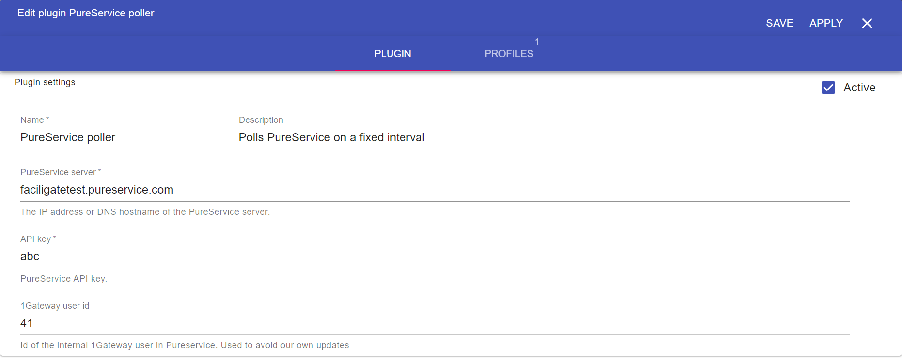Image resolution: width=902 pixels, height=358 pixels.
Task: Click the IP address or DNS hostname hint
Action: (145, 212)
